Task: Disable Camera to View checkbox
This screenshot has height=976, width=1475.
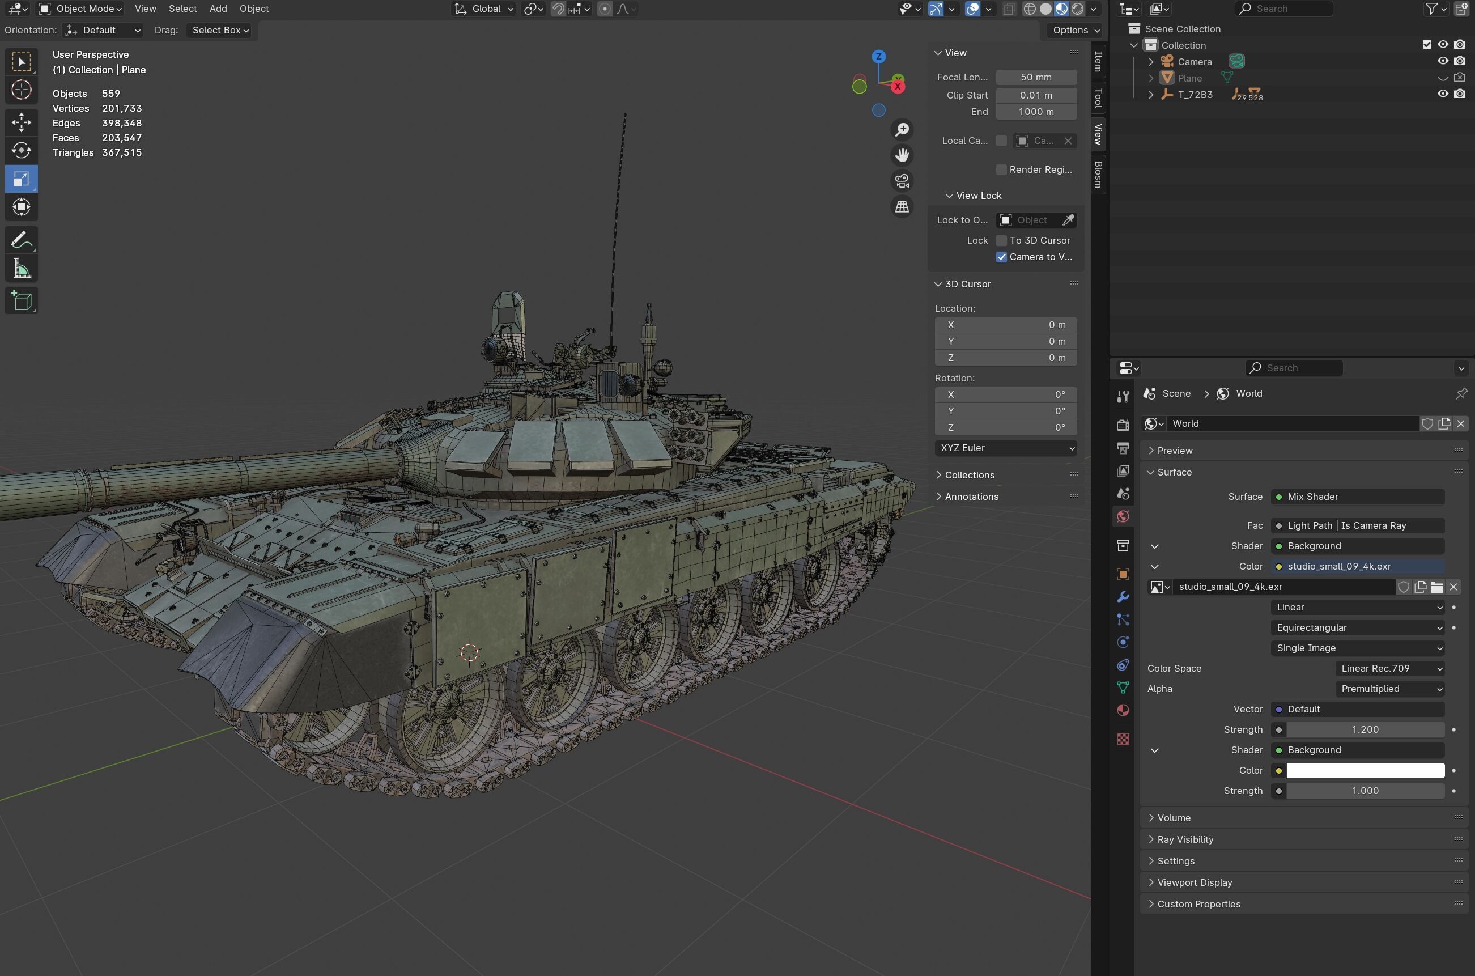Action: (x=1001, y=257)
